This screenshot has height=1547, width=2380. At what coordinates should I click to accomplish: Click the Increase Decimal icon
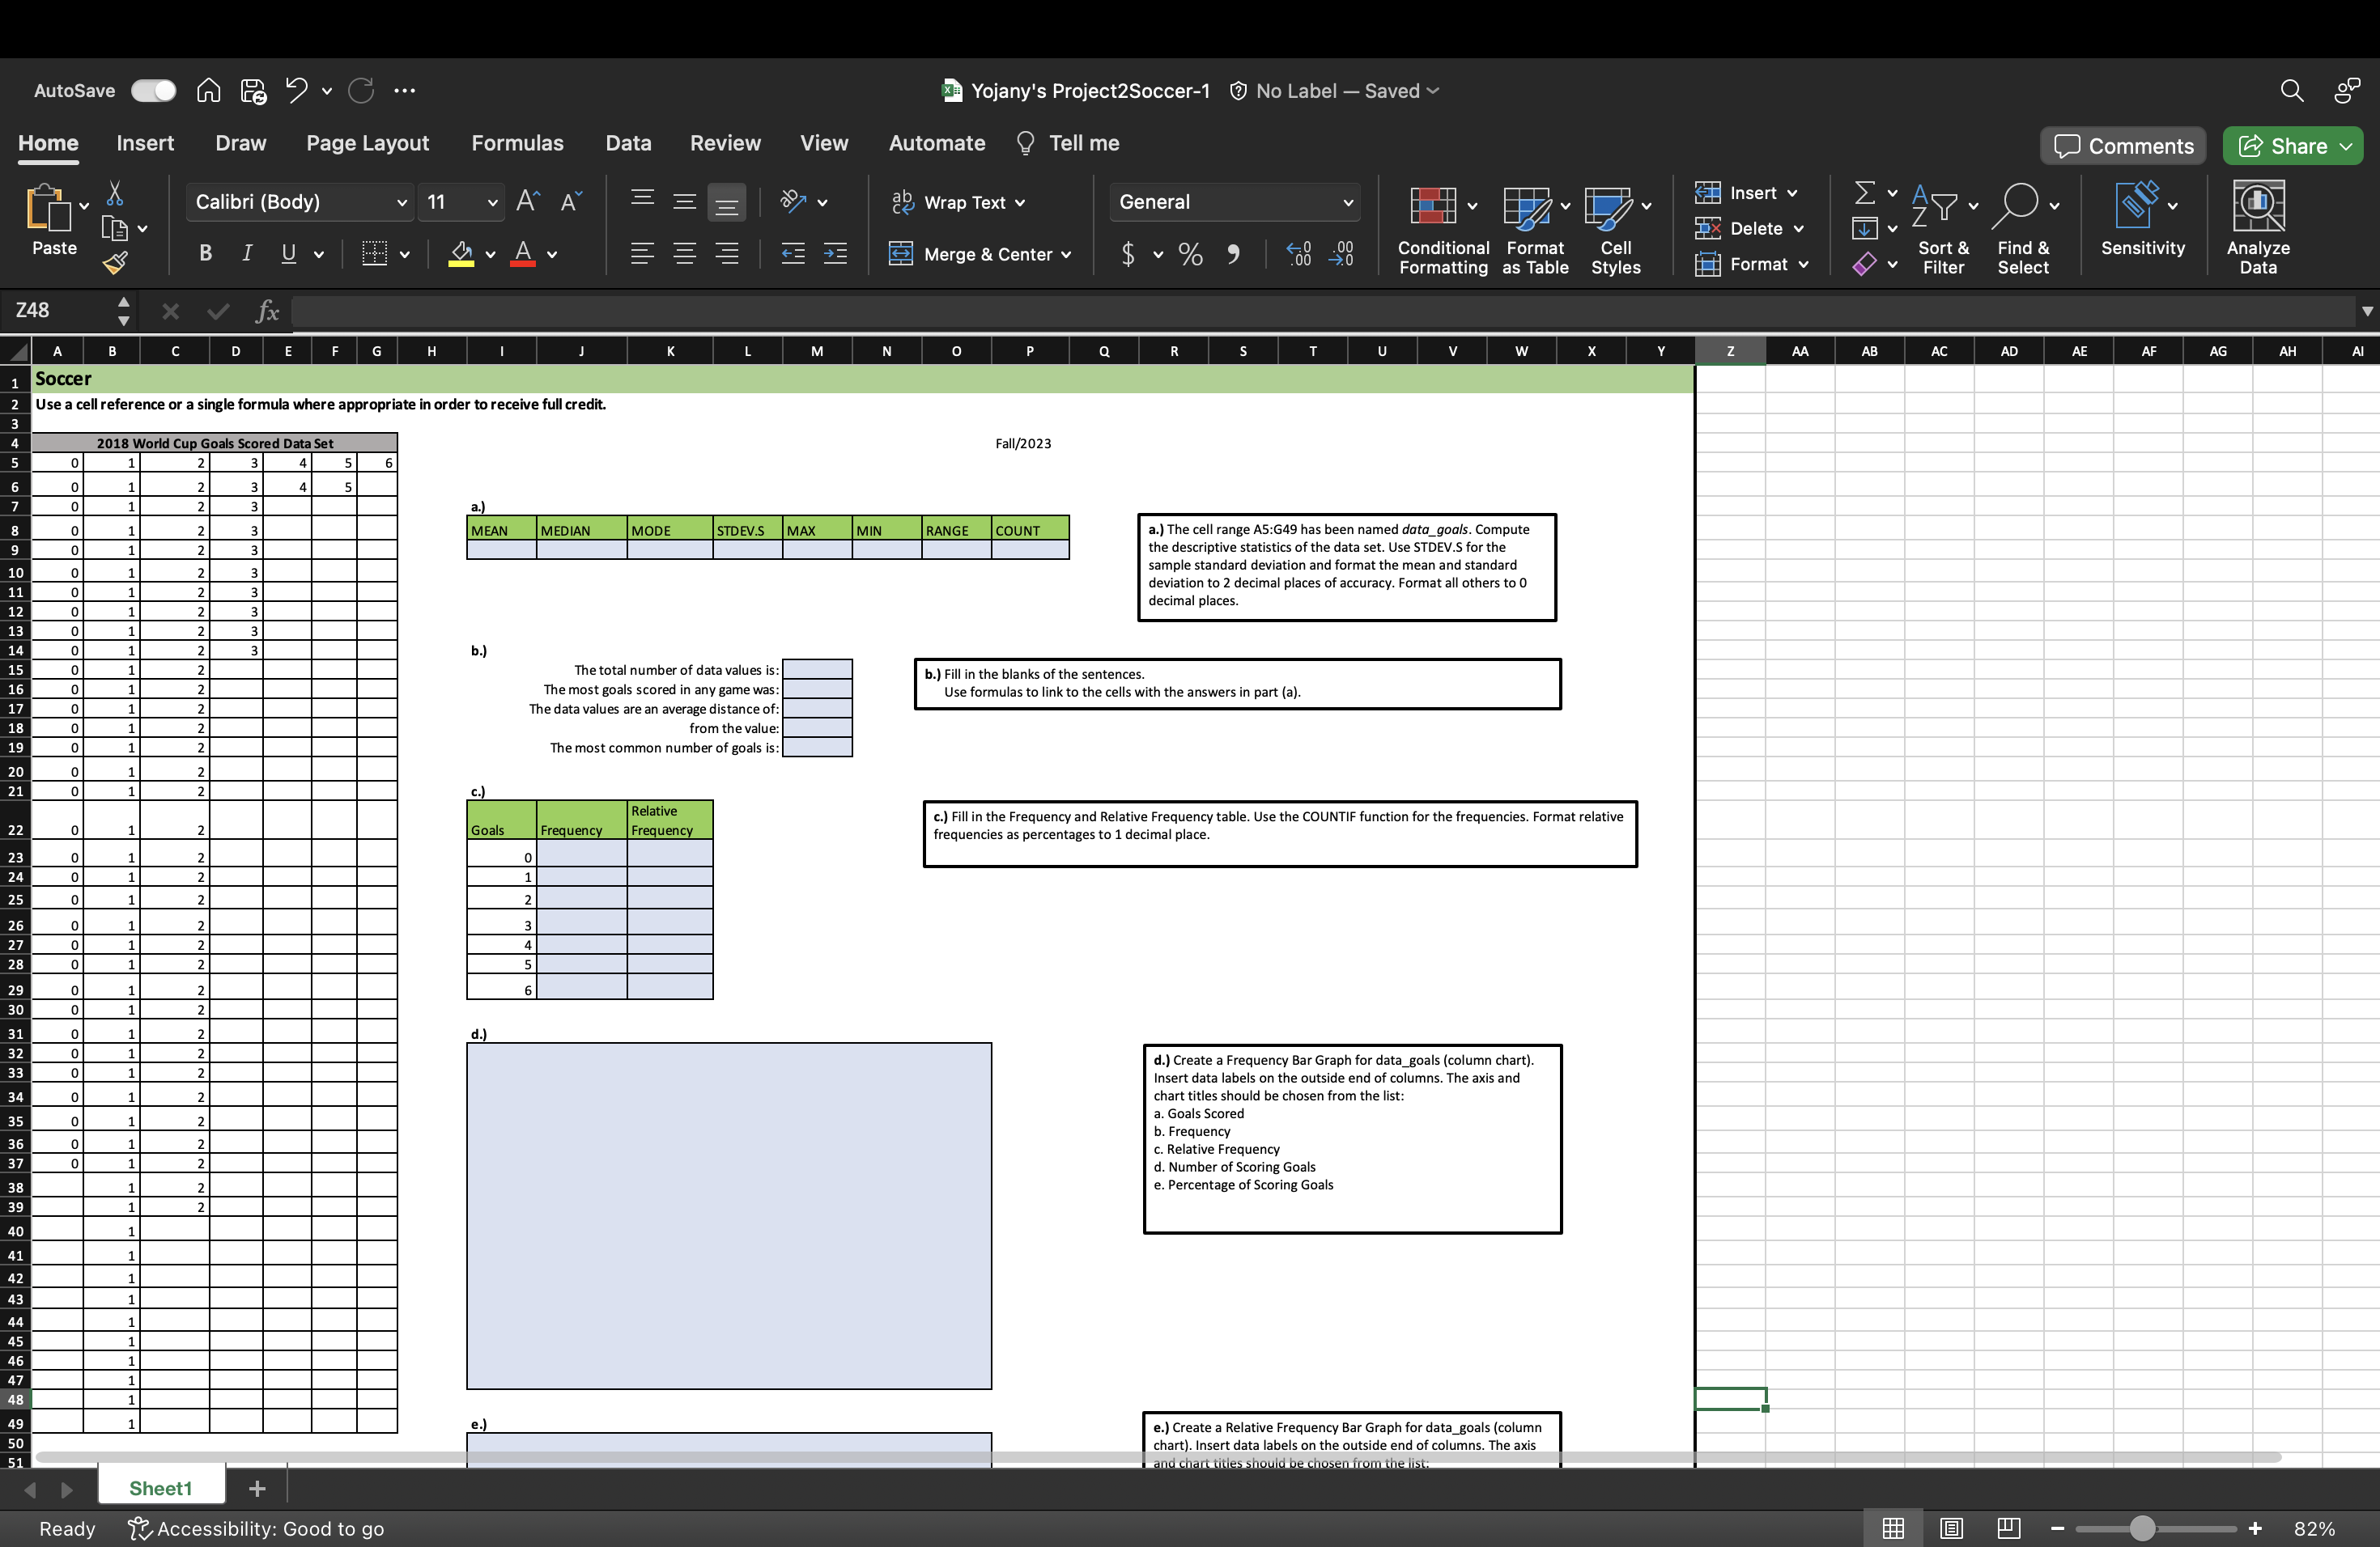tap(1298, 255)
